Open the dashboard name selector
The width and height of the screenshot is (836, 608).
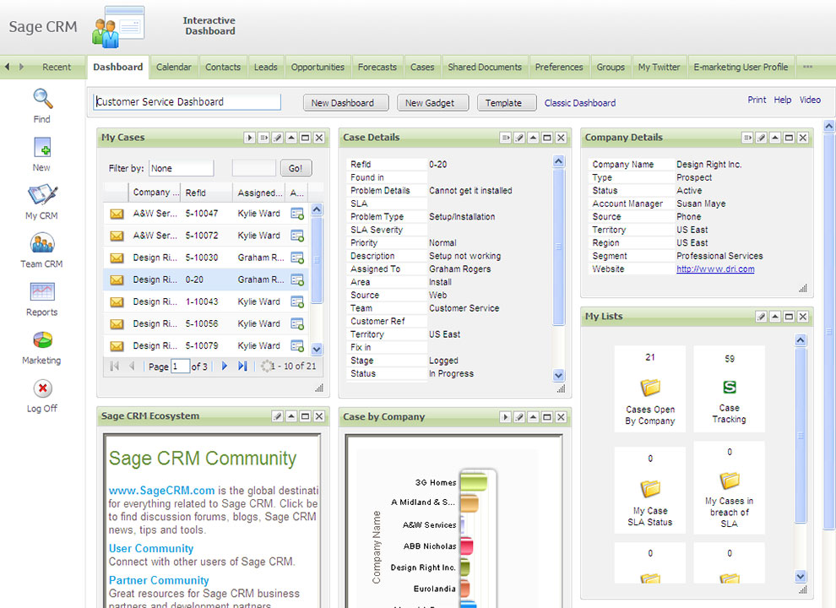coord(187,102)
